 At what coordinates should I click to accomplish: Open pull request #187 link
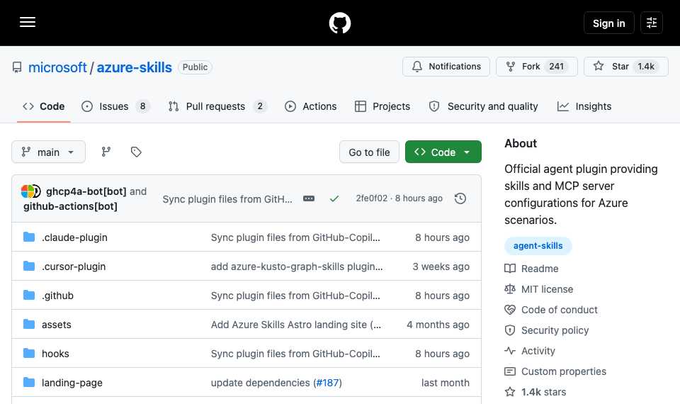tap(327, 383)
